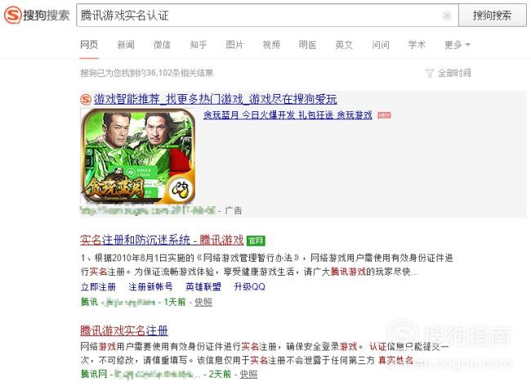Click the 贪玩蓝月 game thumbnail
The height and width of the screenshot is (391, 531).
pos(138,156)
